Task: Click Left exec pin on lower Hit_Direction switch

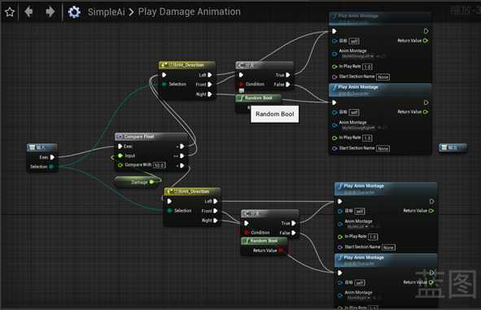Action: pyautogui.click(x=216, y=201)
